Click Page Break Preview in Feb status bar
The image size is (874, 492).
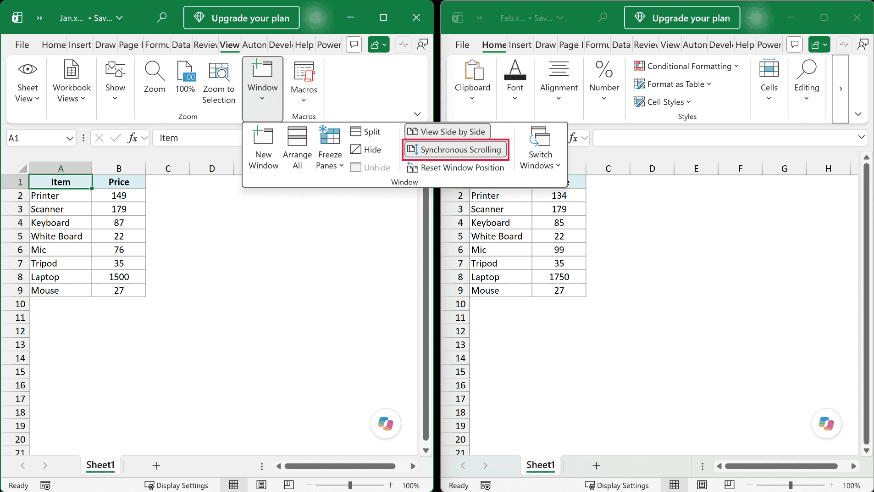pos(729,485)
